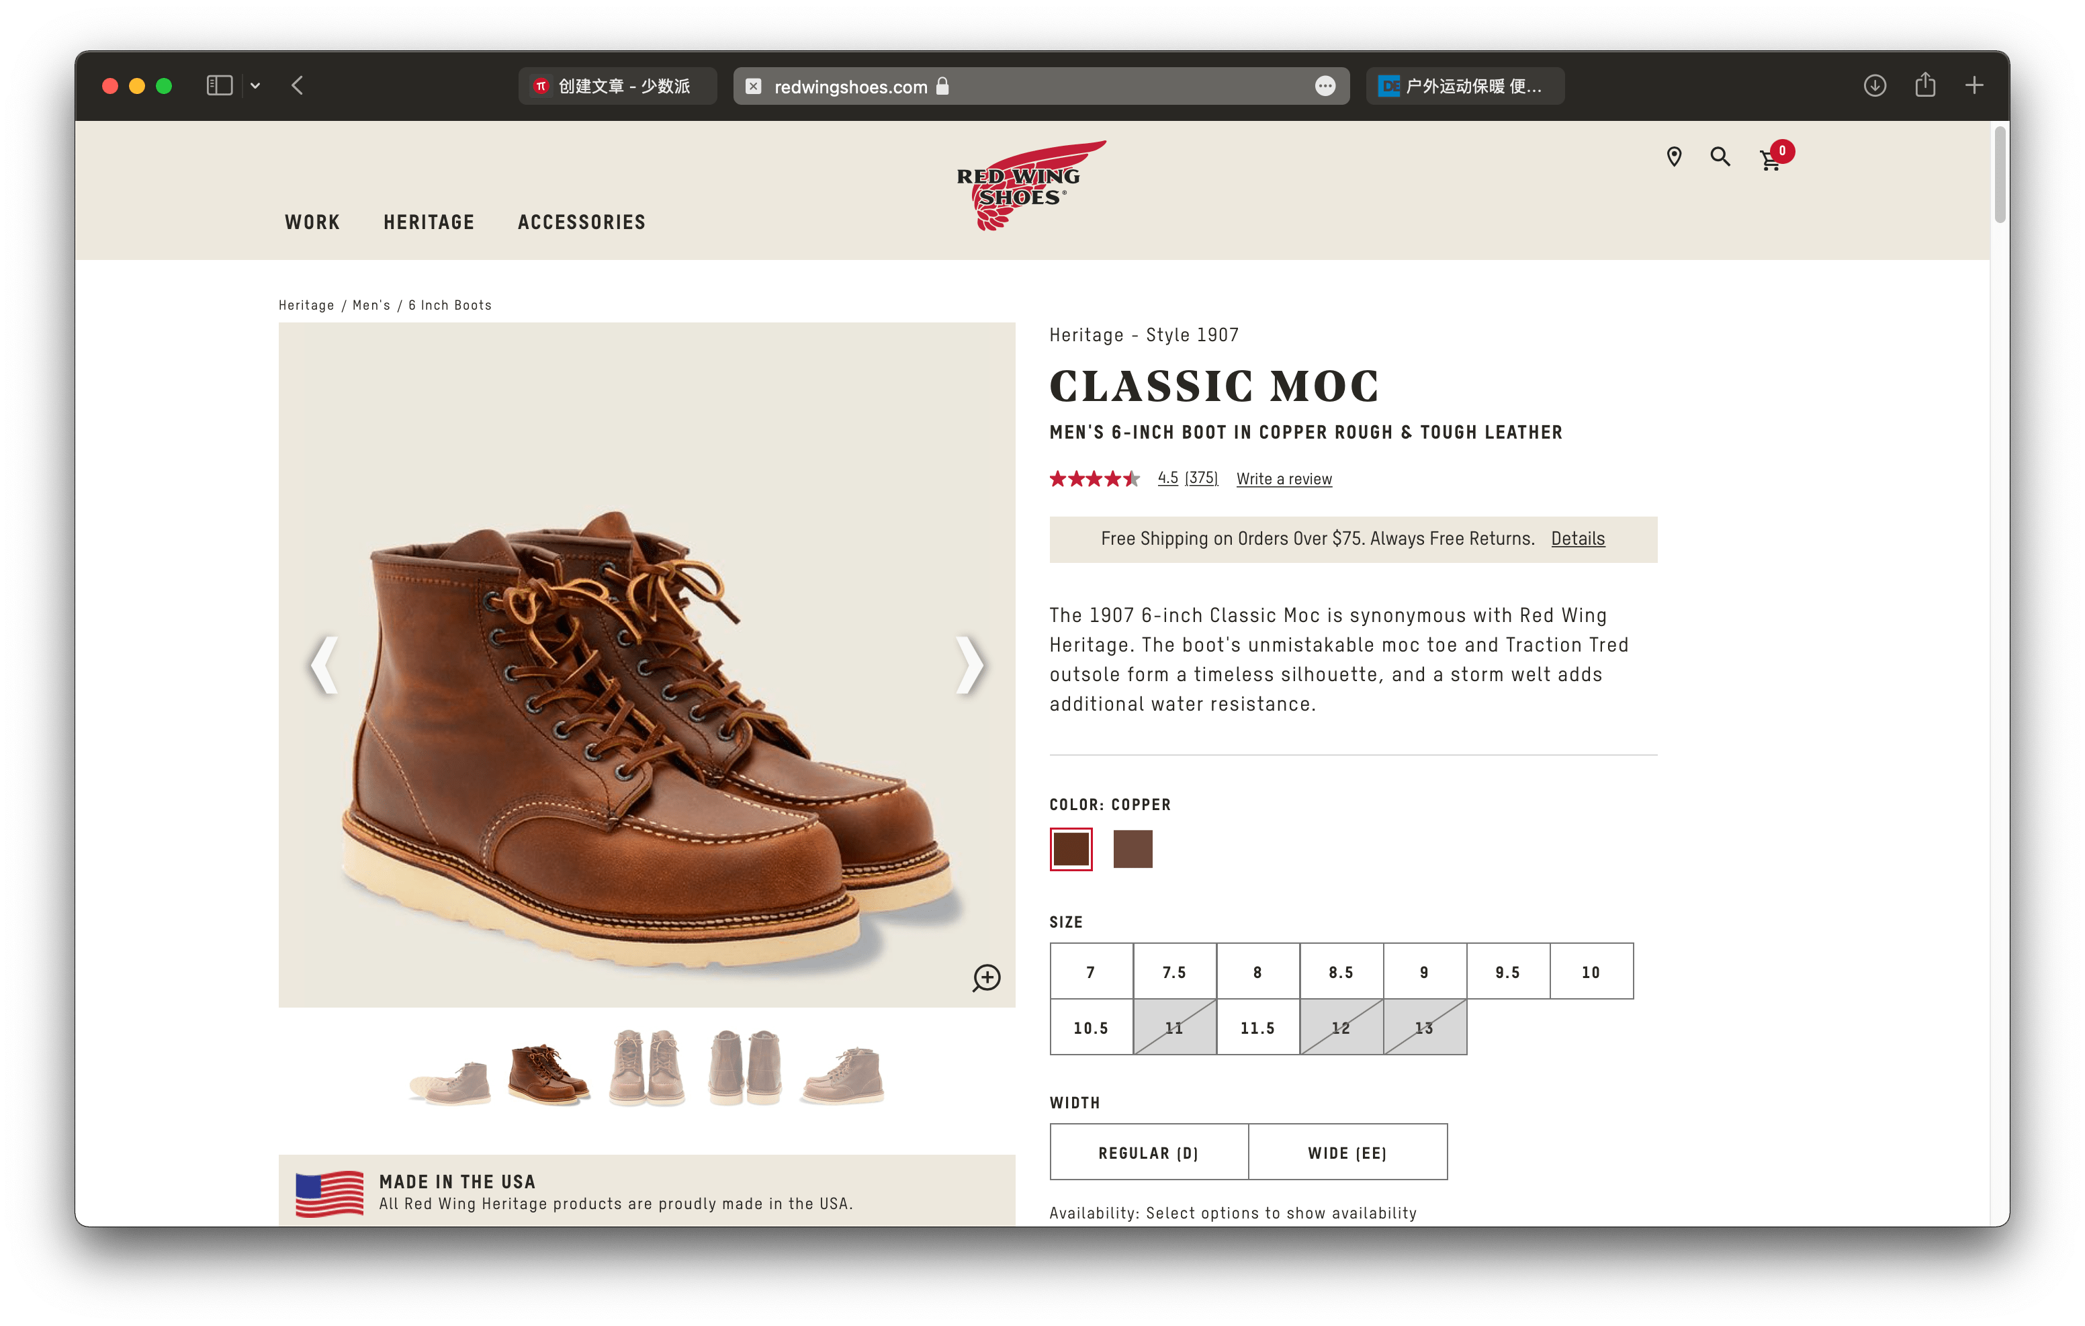
Task: Open the ACCESSORIES menu
Action: [x=582, y=222]
